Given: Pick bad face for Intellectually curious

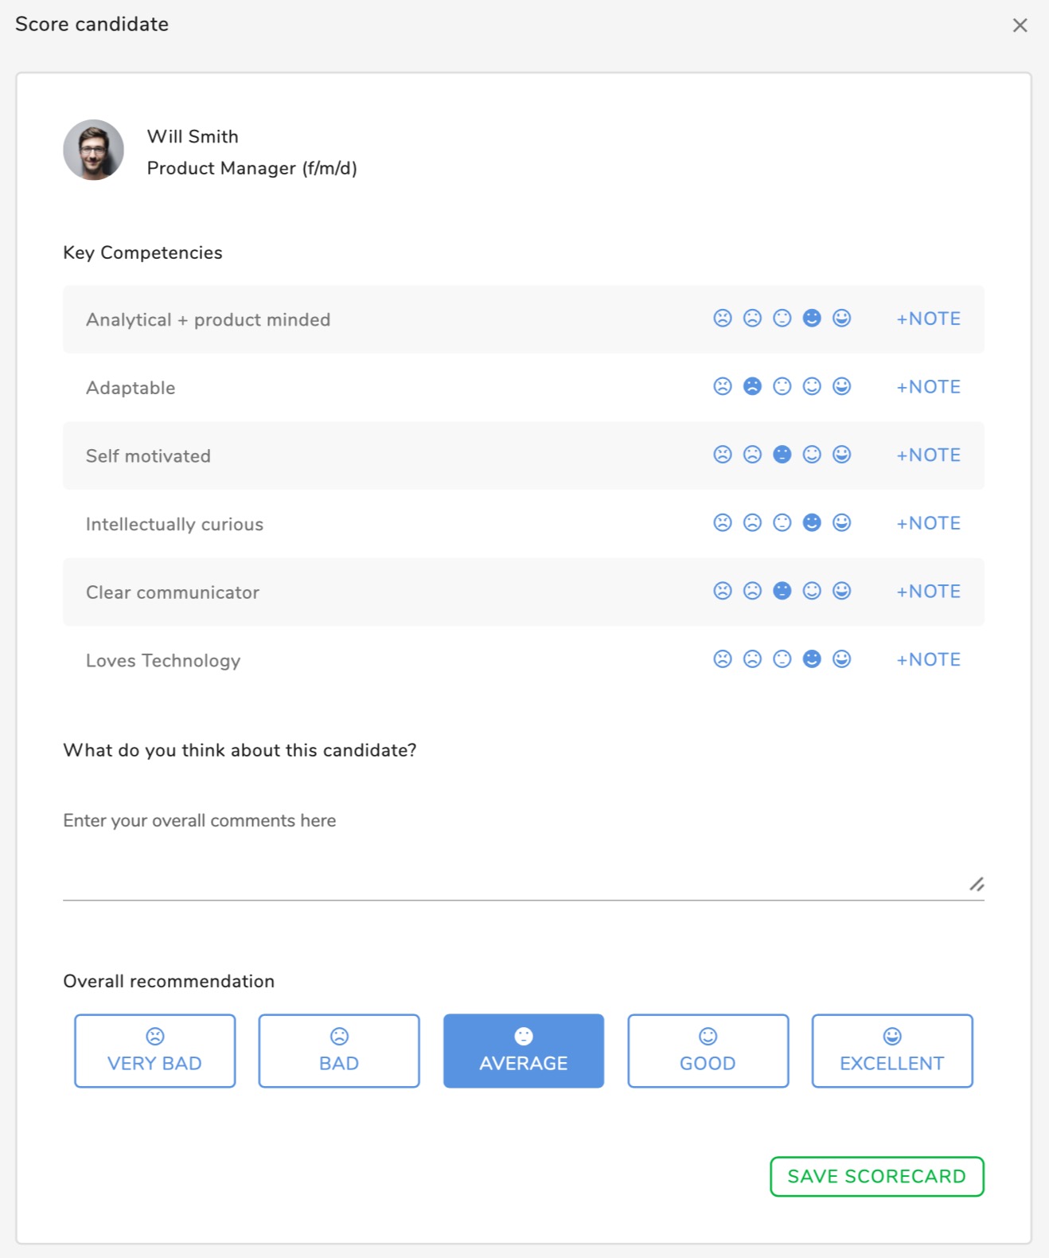Looking at the screenshot, I should 752,523.
